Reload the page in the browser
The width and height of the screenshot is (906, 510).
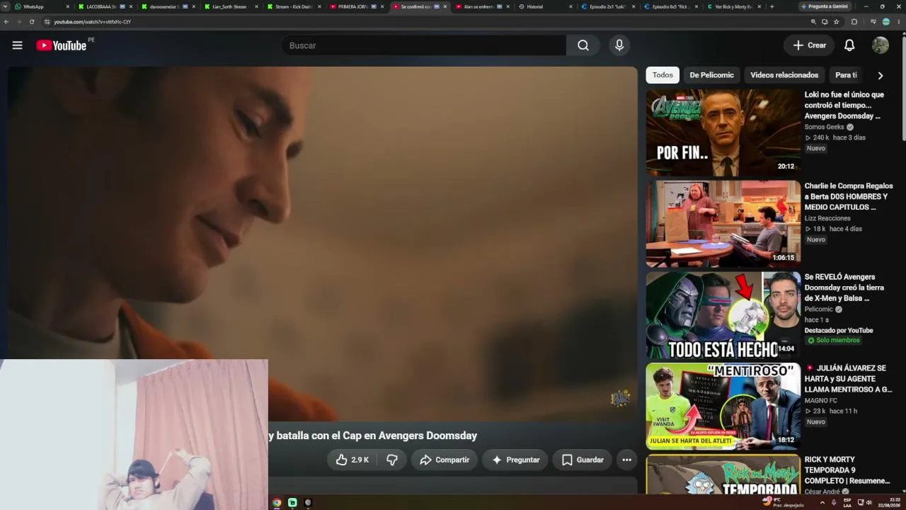31,22
